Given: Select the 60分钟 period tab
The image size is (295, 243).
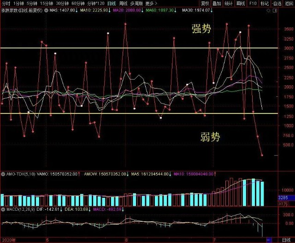Looking at the screenshot, I should tap(78, 3).
